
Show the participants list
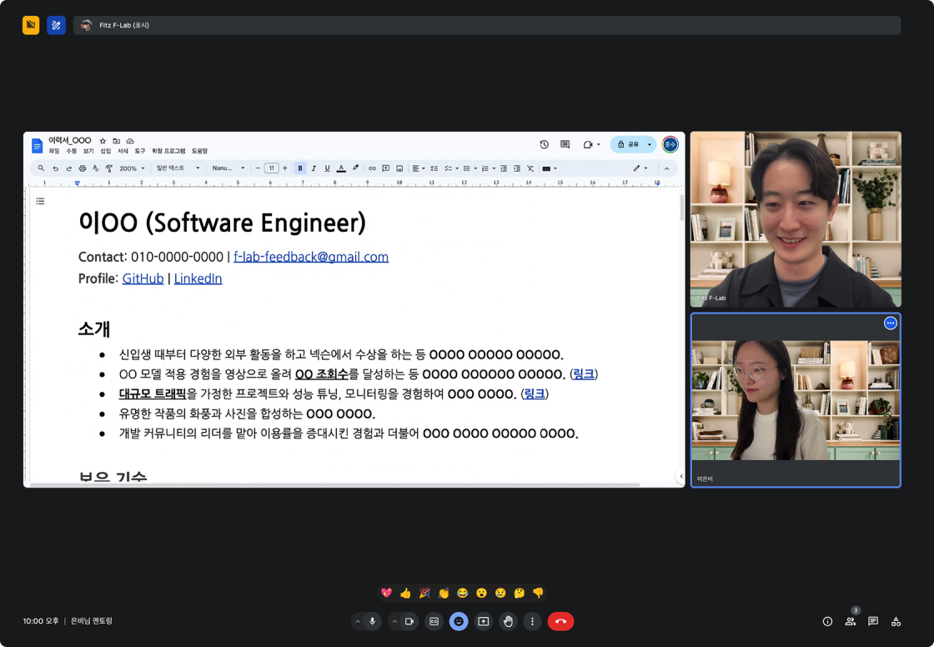pos(850,621)
